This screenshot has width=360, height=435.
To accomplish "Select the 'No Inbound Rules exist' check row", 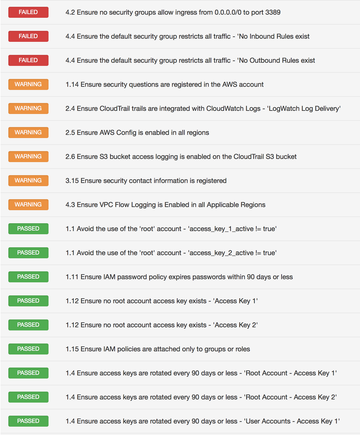I will (187, 36).
